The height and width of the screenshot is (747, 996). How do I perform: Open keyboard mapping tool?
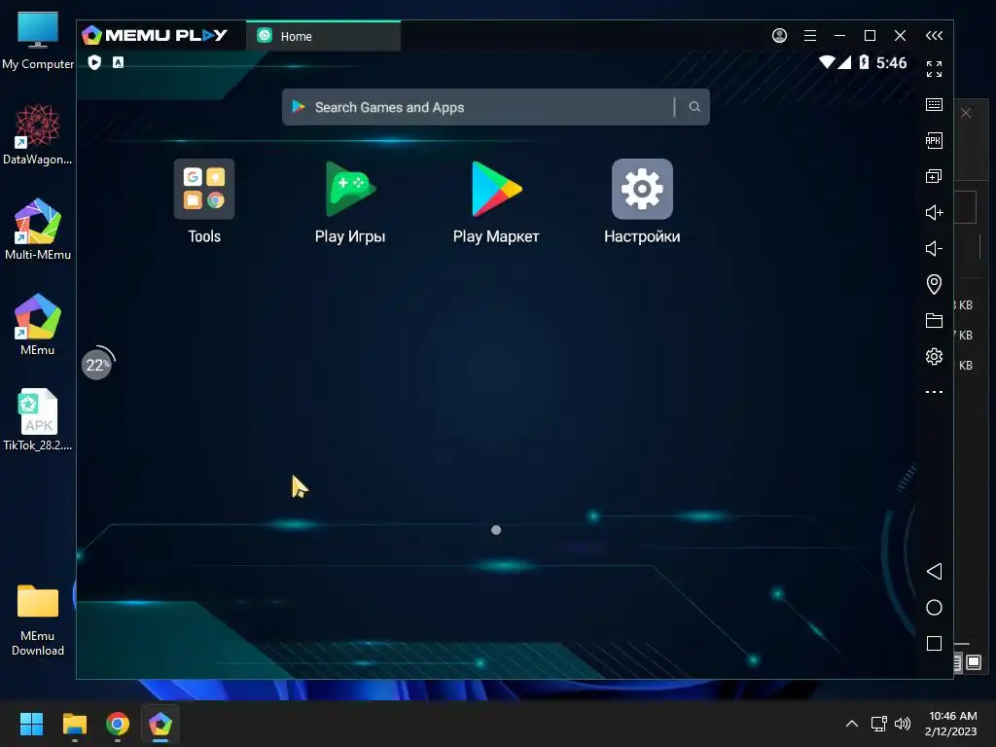point(934,105)
